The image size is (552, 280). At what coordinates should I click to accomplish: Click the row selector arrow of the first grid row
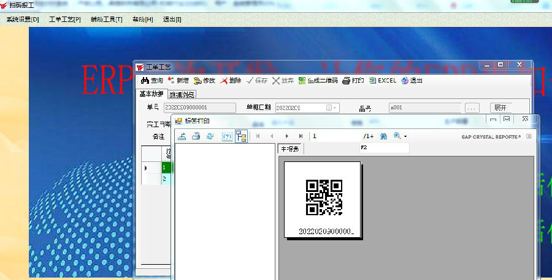(x=146, y=168)
